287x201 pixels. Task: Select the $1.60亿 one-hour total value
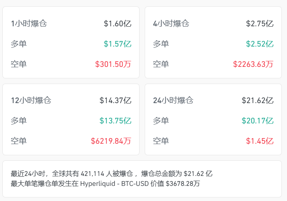(117, 23)
